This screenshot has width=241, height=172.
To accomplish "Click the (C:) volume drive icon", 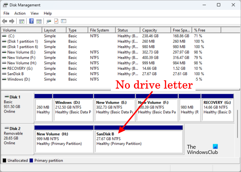I will point(4,36).
